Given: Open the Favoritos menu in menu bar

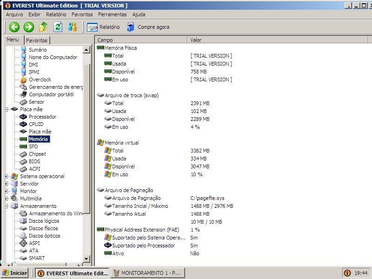Looking at the screenshot, I should pyautogui.click(x=82, y=14).
